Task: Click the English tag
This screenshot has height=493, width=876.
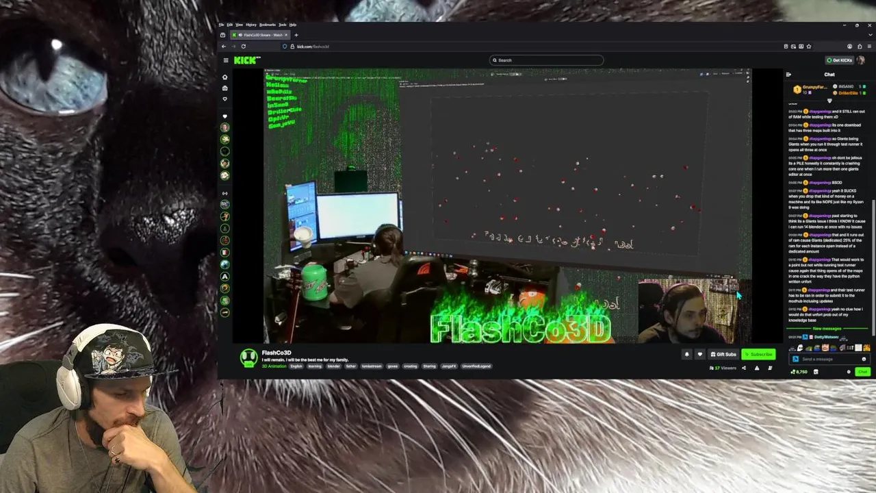Action: point(296,366)
